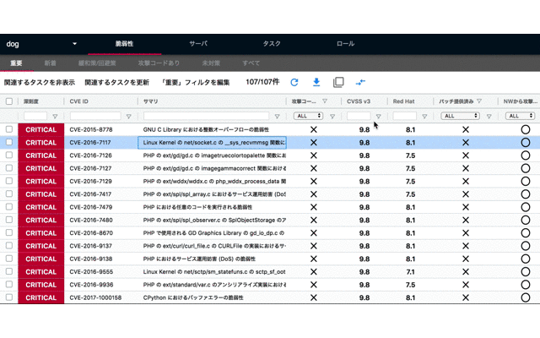Click the CVSS v3 filter input field
Image resolution: width=540 pixels, height=338 pixels.
tap(359, 116)
